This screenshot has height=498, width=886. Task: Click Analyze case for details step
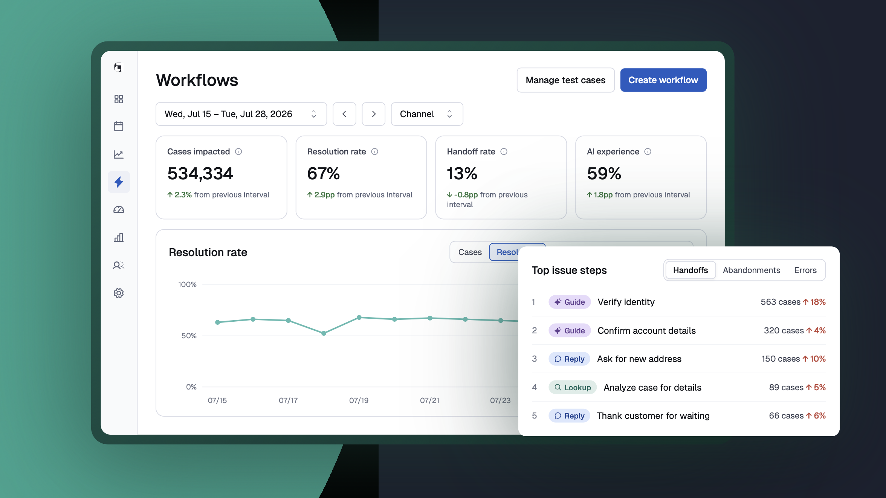(678, 387)
